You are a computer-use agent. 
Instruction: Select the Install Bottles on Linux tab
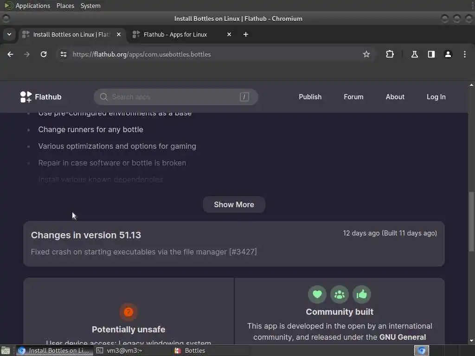(72, 34)
